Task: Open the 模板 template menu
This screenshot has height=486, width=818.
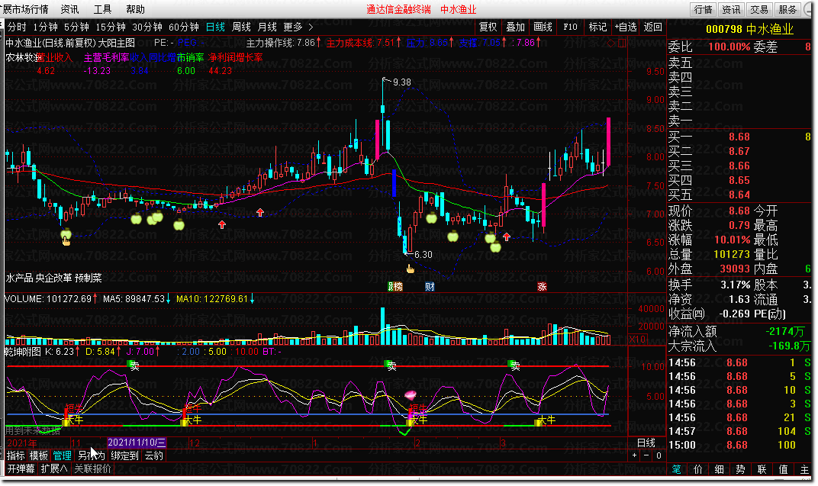Action: 39,455
